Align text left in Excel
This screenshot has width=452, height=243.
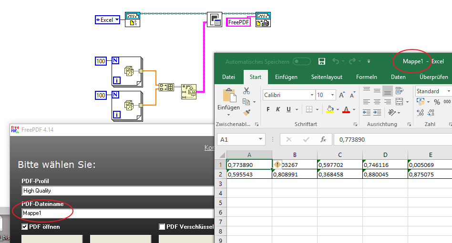click(367, 102)
